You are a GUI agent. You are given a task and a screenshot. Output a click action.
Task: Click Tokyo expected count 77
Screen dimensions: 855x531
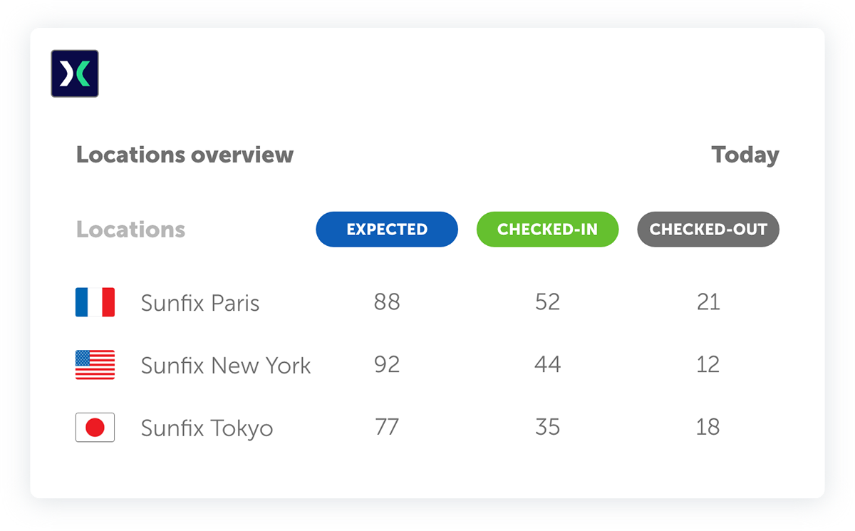coord(387,428)
